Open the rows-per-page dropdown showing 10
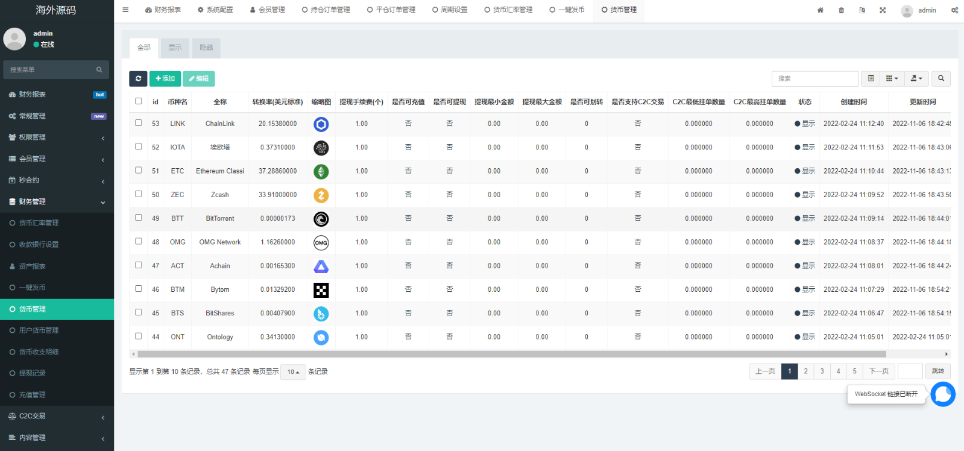964x451 pixels. tap(294, 372)
